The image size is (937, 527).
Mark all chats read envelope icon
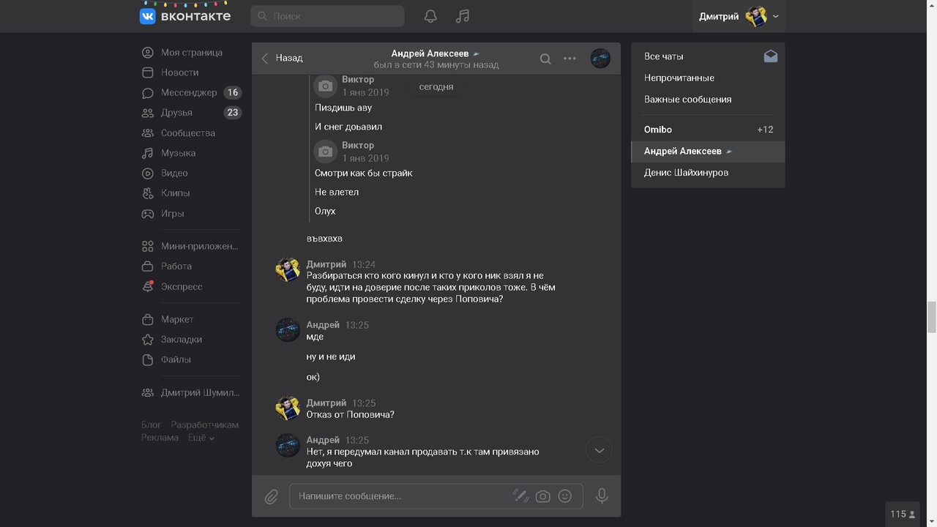770,56
